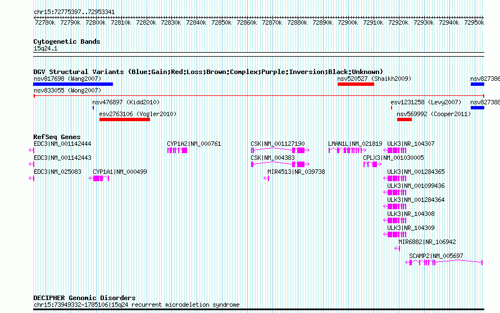Viewport: 500px width, 313px height.
Task: Click the ULK3 NM_001284364 gene glyph
Action: (395, 206)
